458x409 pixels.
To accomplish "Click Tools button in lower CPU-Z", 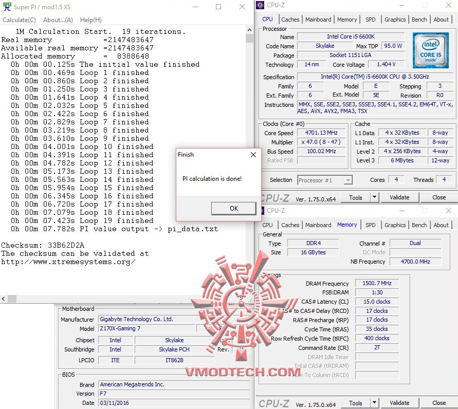I will click(356, 403).
